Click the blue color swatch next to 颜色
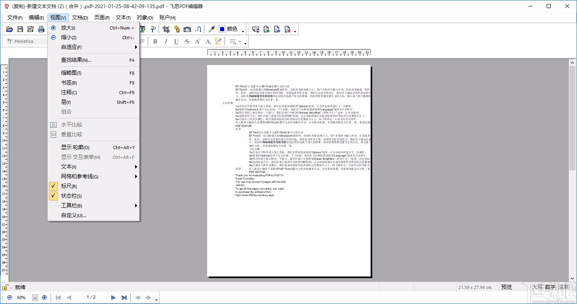 click(222, 29)
